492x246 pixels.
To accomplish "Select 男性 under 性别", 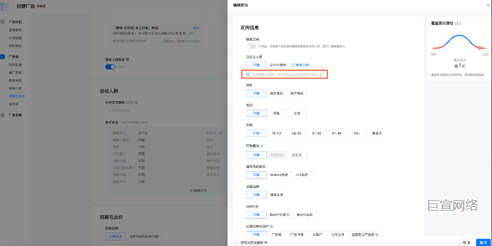I will [x=276, y=113].
